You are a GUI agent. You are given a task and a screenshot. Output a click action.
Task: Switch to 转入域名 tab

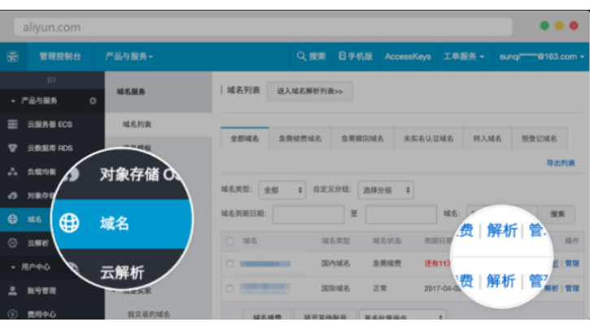click(487, 139)
